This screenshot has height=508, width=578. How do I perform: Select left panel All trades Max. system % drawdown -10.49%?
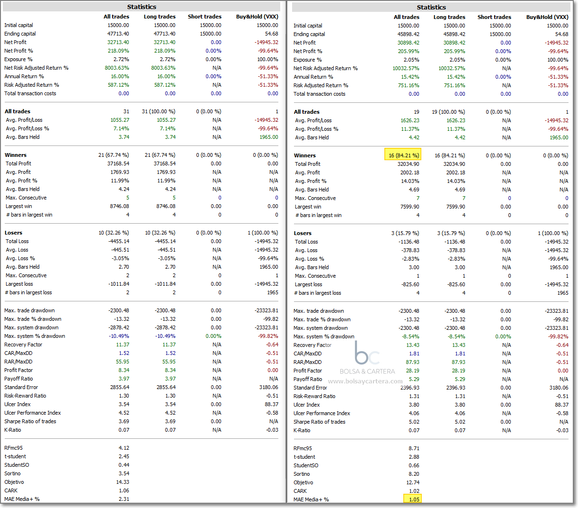point(120,336)
